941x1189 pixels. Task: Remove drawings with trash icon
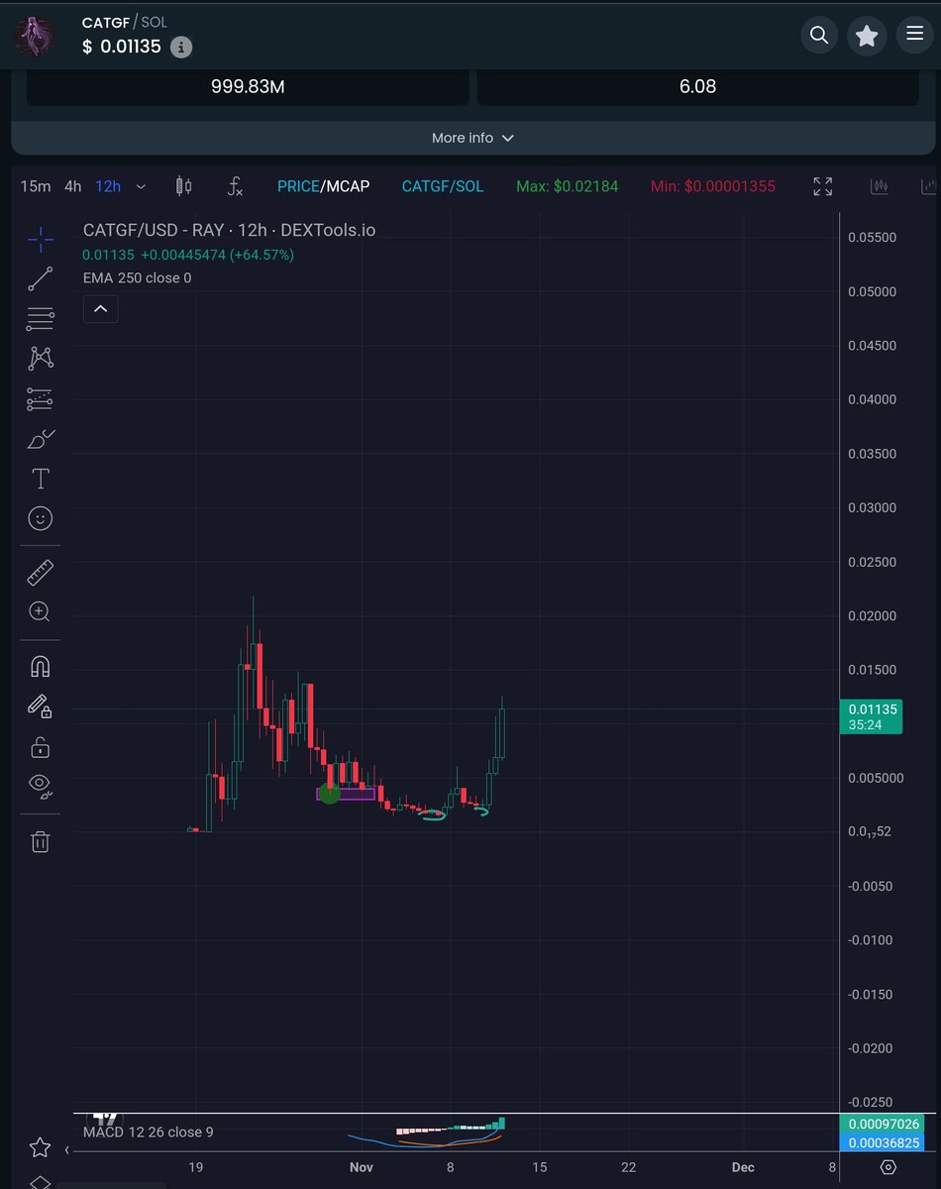41,842
